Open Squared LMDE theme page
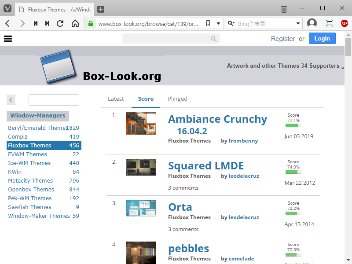Screen dimensions: 352x264 pos(206,166)
